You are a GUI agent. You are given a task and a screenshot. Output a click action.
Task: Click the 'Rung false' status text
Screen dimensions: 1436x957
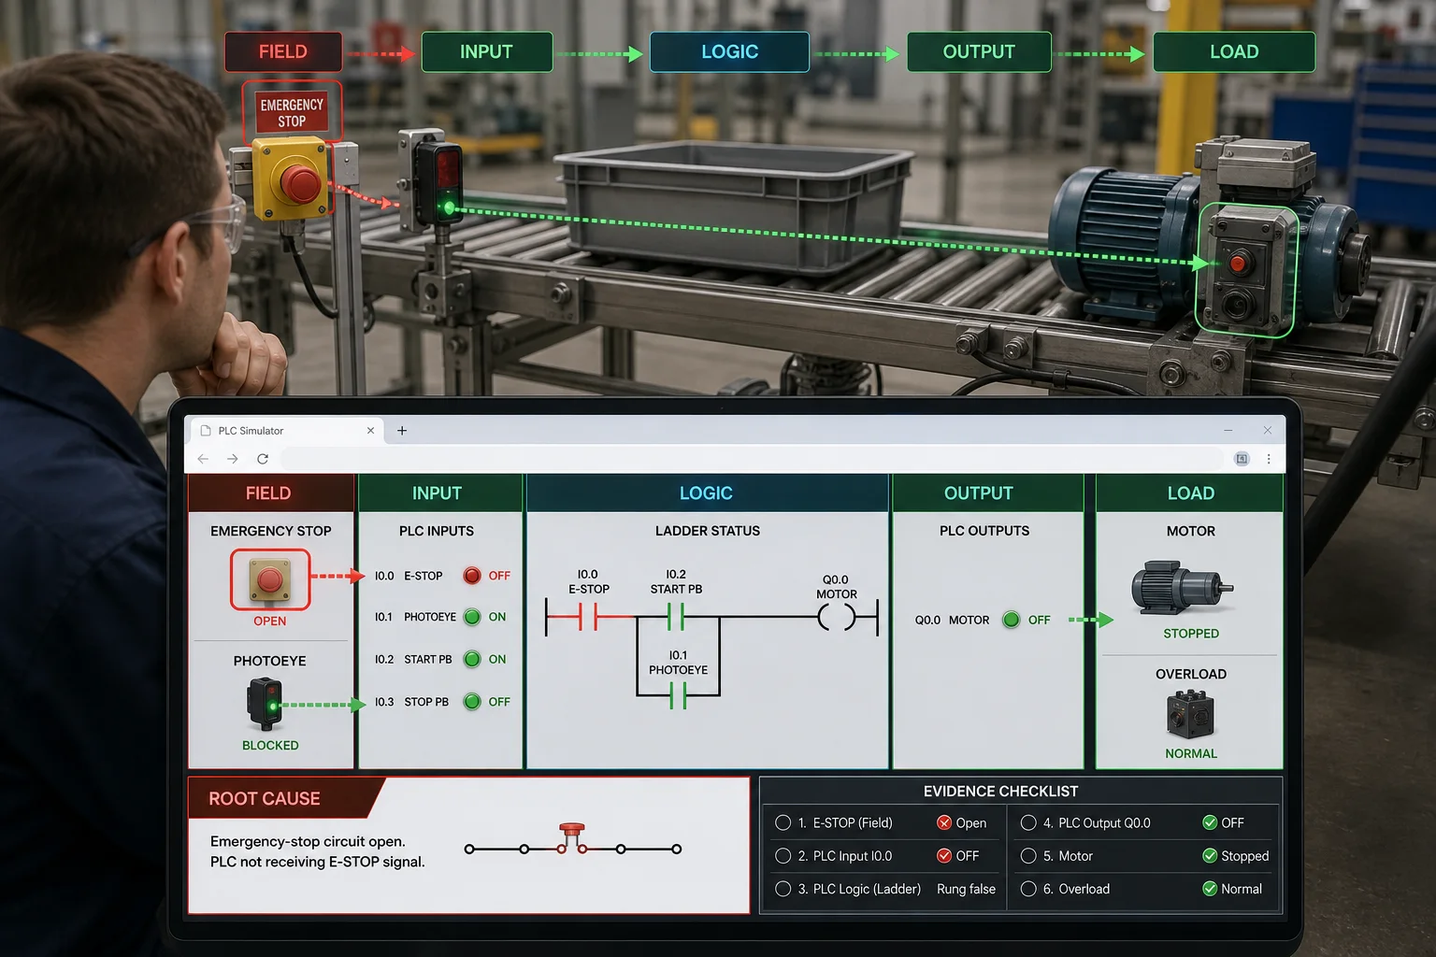(966, 890)
